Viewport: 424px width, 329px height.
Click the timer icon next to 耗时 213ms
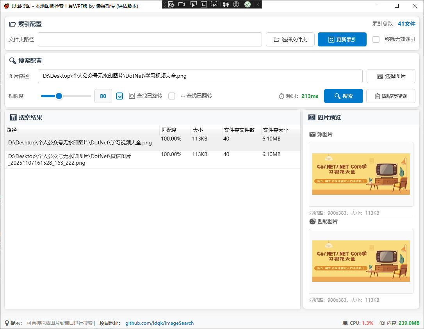[x=281, y=96]
